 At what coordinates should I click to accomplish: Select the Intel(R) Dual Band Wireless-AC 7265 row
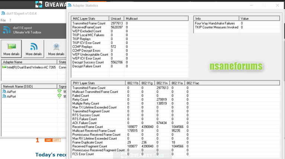click(x=34, y=67)
